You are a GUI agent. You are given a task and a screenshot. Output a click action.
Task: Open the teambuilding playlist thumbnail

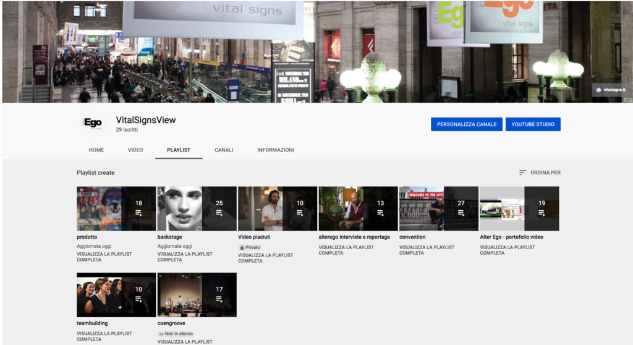[116, 294]
